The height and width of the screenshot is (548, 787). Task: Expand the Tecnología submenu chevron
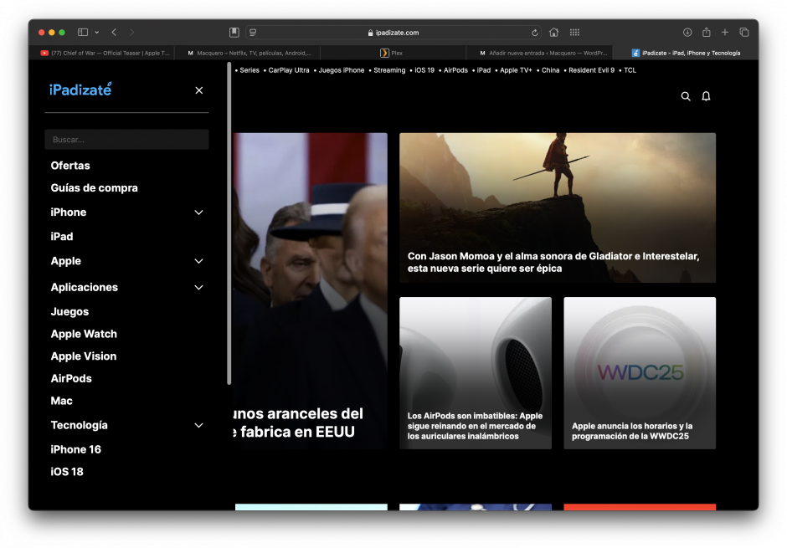point(198,426)
